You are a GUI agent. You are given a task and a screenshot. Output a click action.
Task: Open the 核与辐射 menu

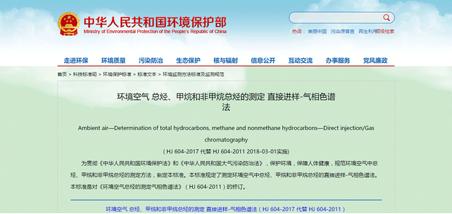225,61
